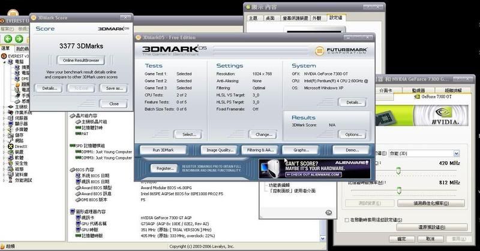Click Close in 3DMark Score dialog
The image size is (480, 251).
[113, 104]
